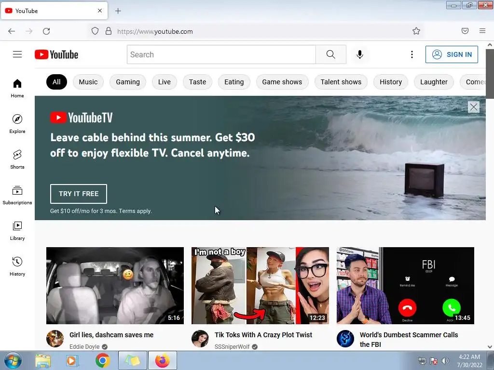Open the dashcam video thumbnail
Image resolution: width=494 pixels, height=370 pixels.
coord(115,286)
